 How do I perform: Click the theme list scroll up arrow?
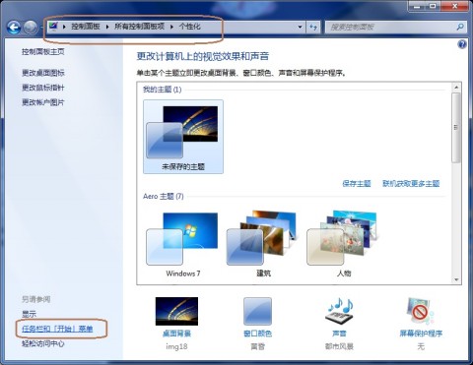(456, 88)
